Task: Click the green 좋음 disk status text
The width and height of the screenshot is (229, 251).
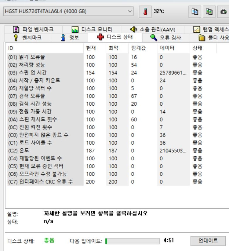Action: [49, 240]
